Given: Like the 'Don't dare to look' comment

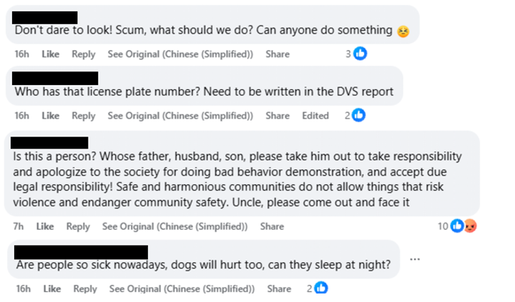Looking at the screenshot, I should [x=50, y=54].
